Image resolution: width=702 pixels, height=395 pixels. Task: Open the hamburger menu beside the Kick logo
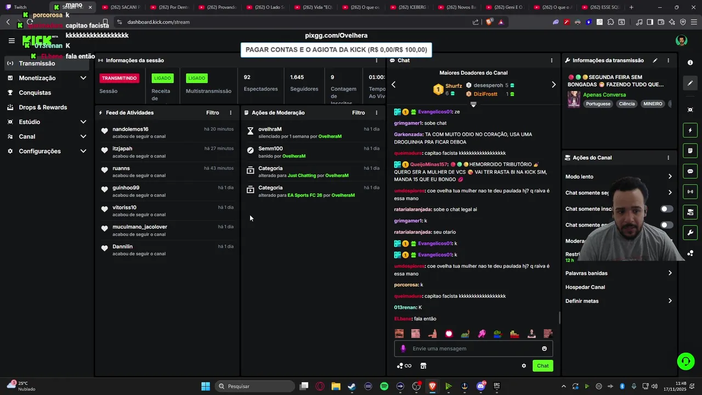pos(12,41)
